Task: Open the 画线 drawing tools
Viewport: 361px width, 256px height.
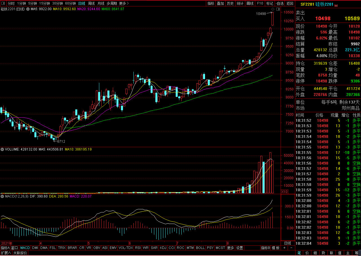Action: click(250, 3)
